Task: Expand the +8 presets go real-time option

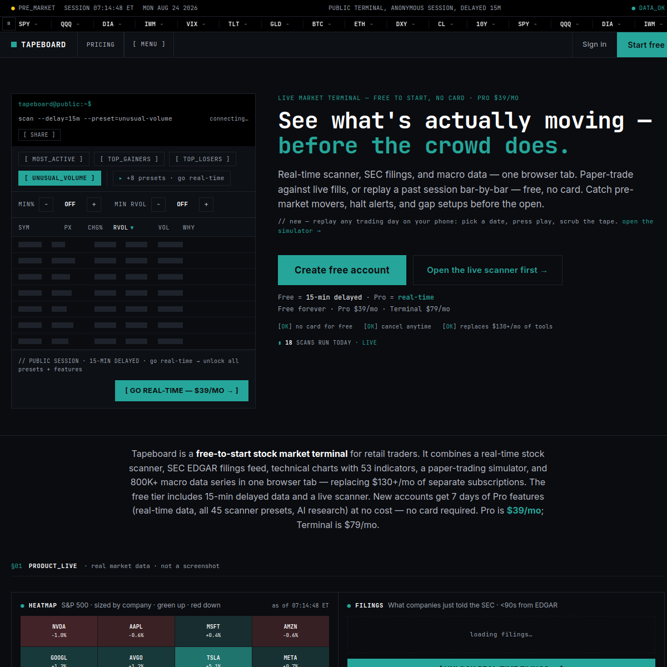Action: coord(172,178)
